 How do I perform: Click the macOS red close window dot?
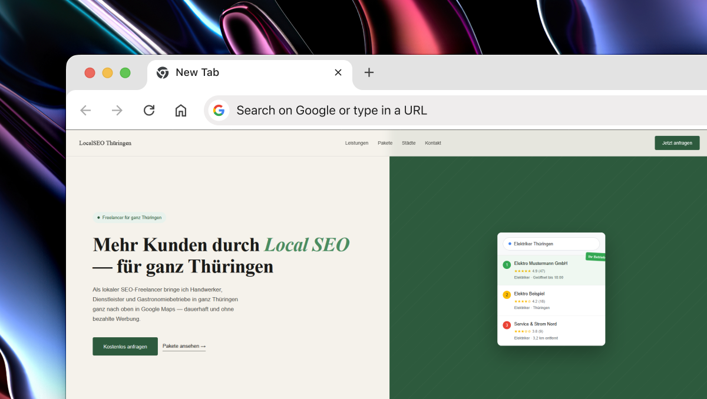(90, 73)
